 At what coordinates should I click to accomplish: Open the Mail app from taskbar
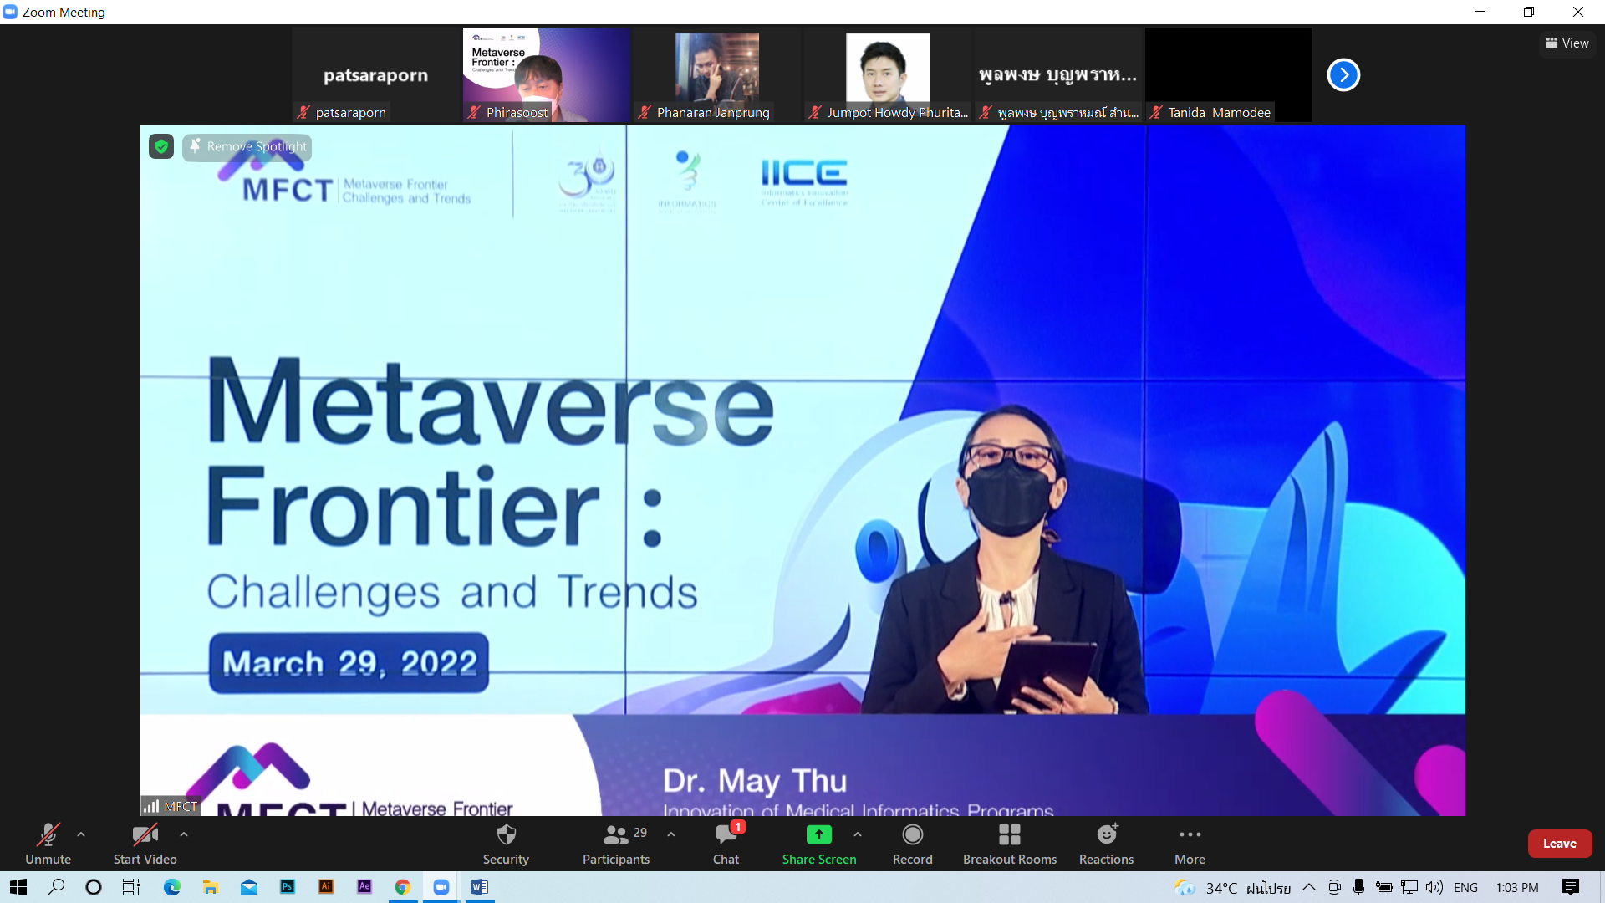(249, 887)
